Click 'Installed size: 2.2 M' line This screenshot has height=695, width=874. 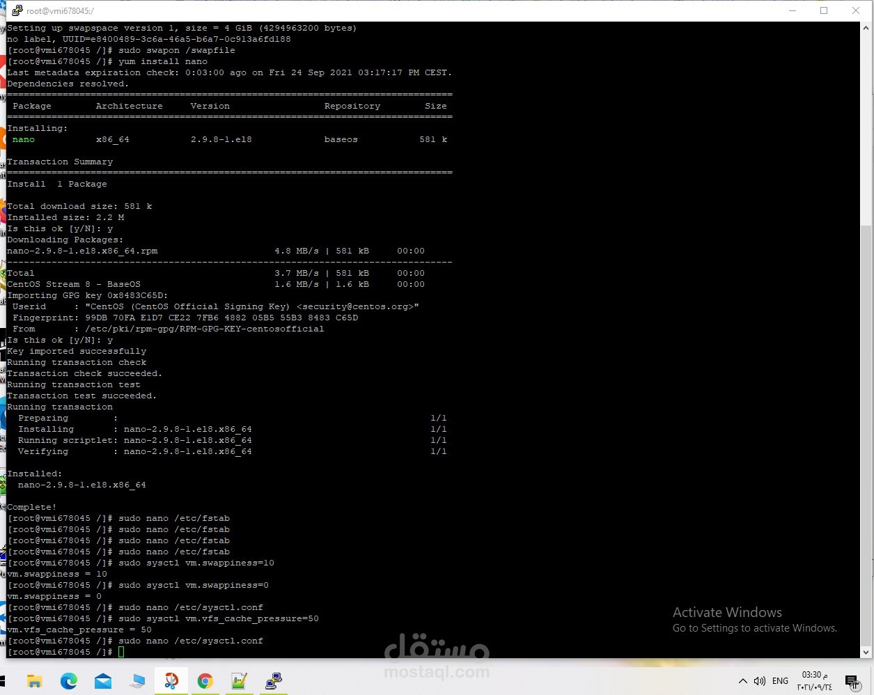(65, 217)
